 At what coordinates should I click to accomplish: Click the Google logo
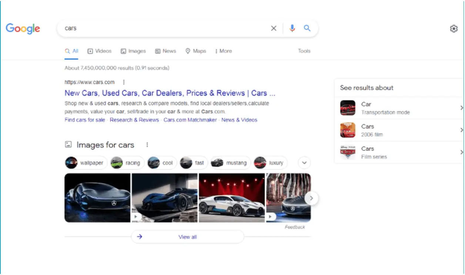[23, 28]
